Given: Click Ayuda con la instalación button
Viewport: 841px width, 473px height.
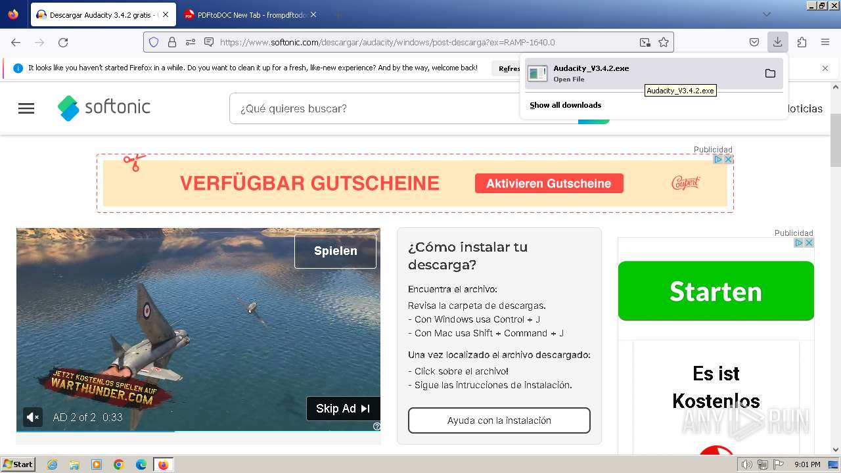Looking at the screenshot, I should pos(499,420).
